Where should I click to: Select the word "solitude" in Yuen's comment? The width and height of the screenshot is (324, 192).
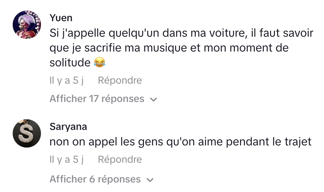(x=70, y=62)
